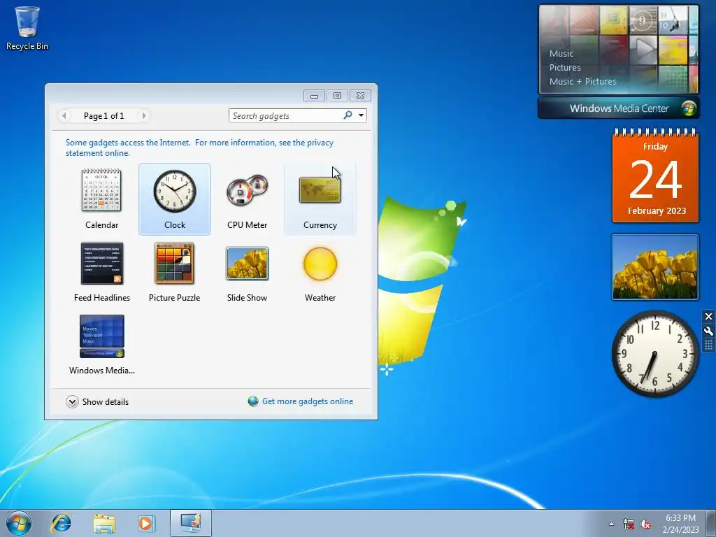Select the Calendar gadget icon
The width and height of the screenshot is (716, 537).
pos(101,190)
